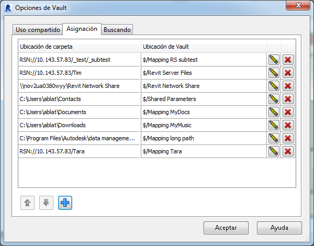Delete the Mapping MyMusic row
314x246 pixels.
288,125
